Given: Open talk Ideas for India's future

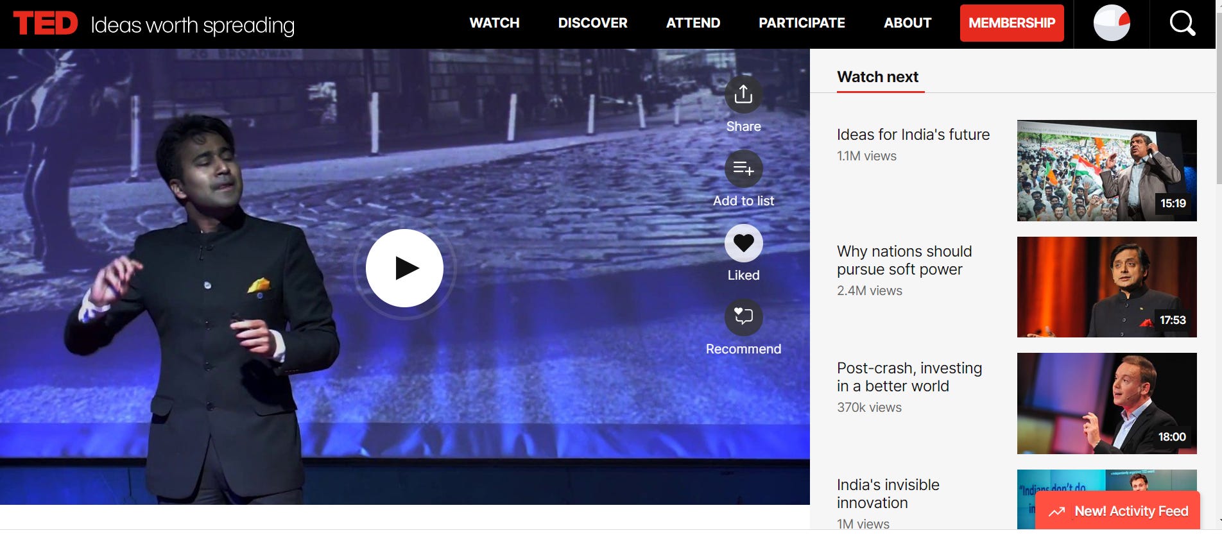Looking at the screenshot, I should (x=913, y=135).
